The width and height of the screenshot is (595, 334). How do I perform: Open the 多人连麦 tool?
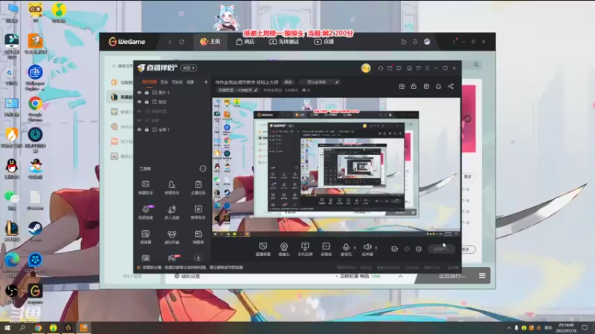[172, 212]
